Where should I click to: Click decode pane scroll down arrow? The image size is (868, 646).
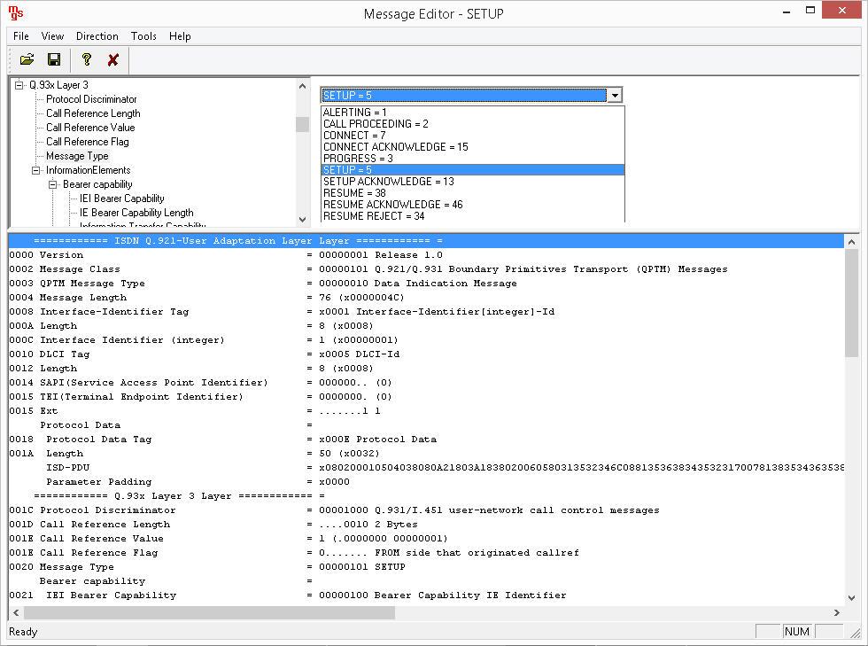coord(851,598)
